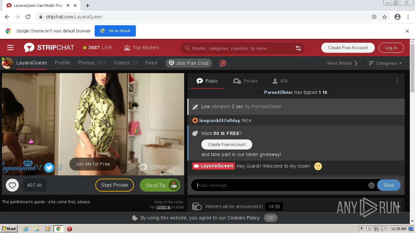The image size is (415, 233).
Task: Switch to Private chat tab
Action: (245, 81)
